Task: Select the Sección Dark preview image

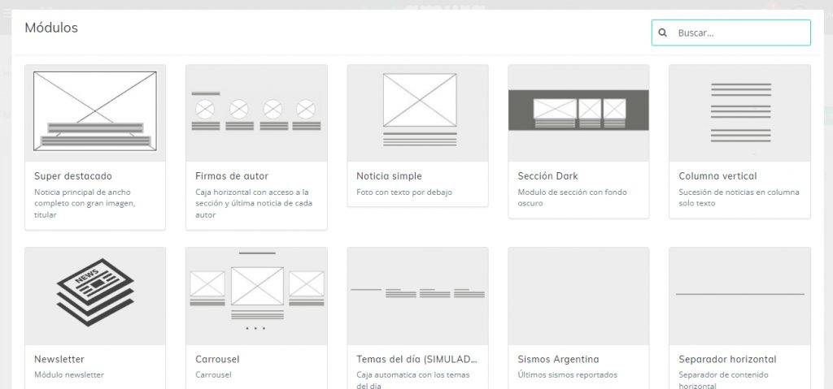Action: 578,110
